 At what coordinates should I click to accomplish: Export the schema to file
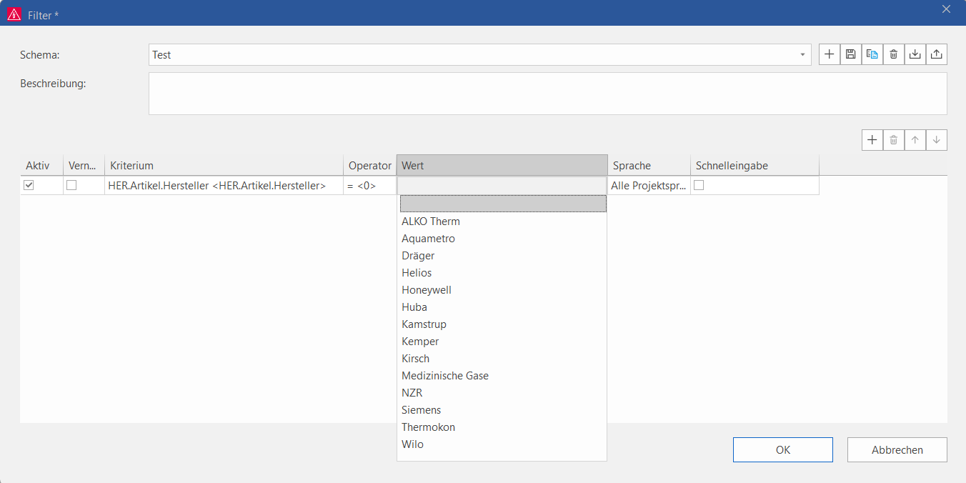tap(937, 54)
